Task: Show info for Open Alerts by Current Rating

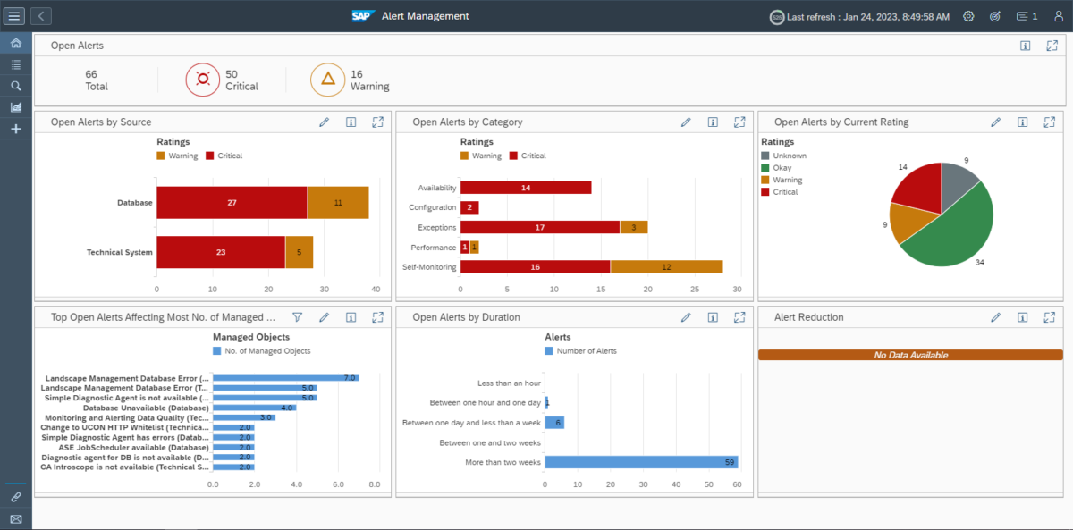Action: [1022, 122]
